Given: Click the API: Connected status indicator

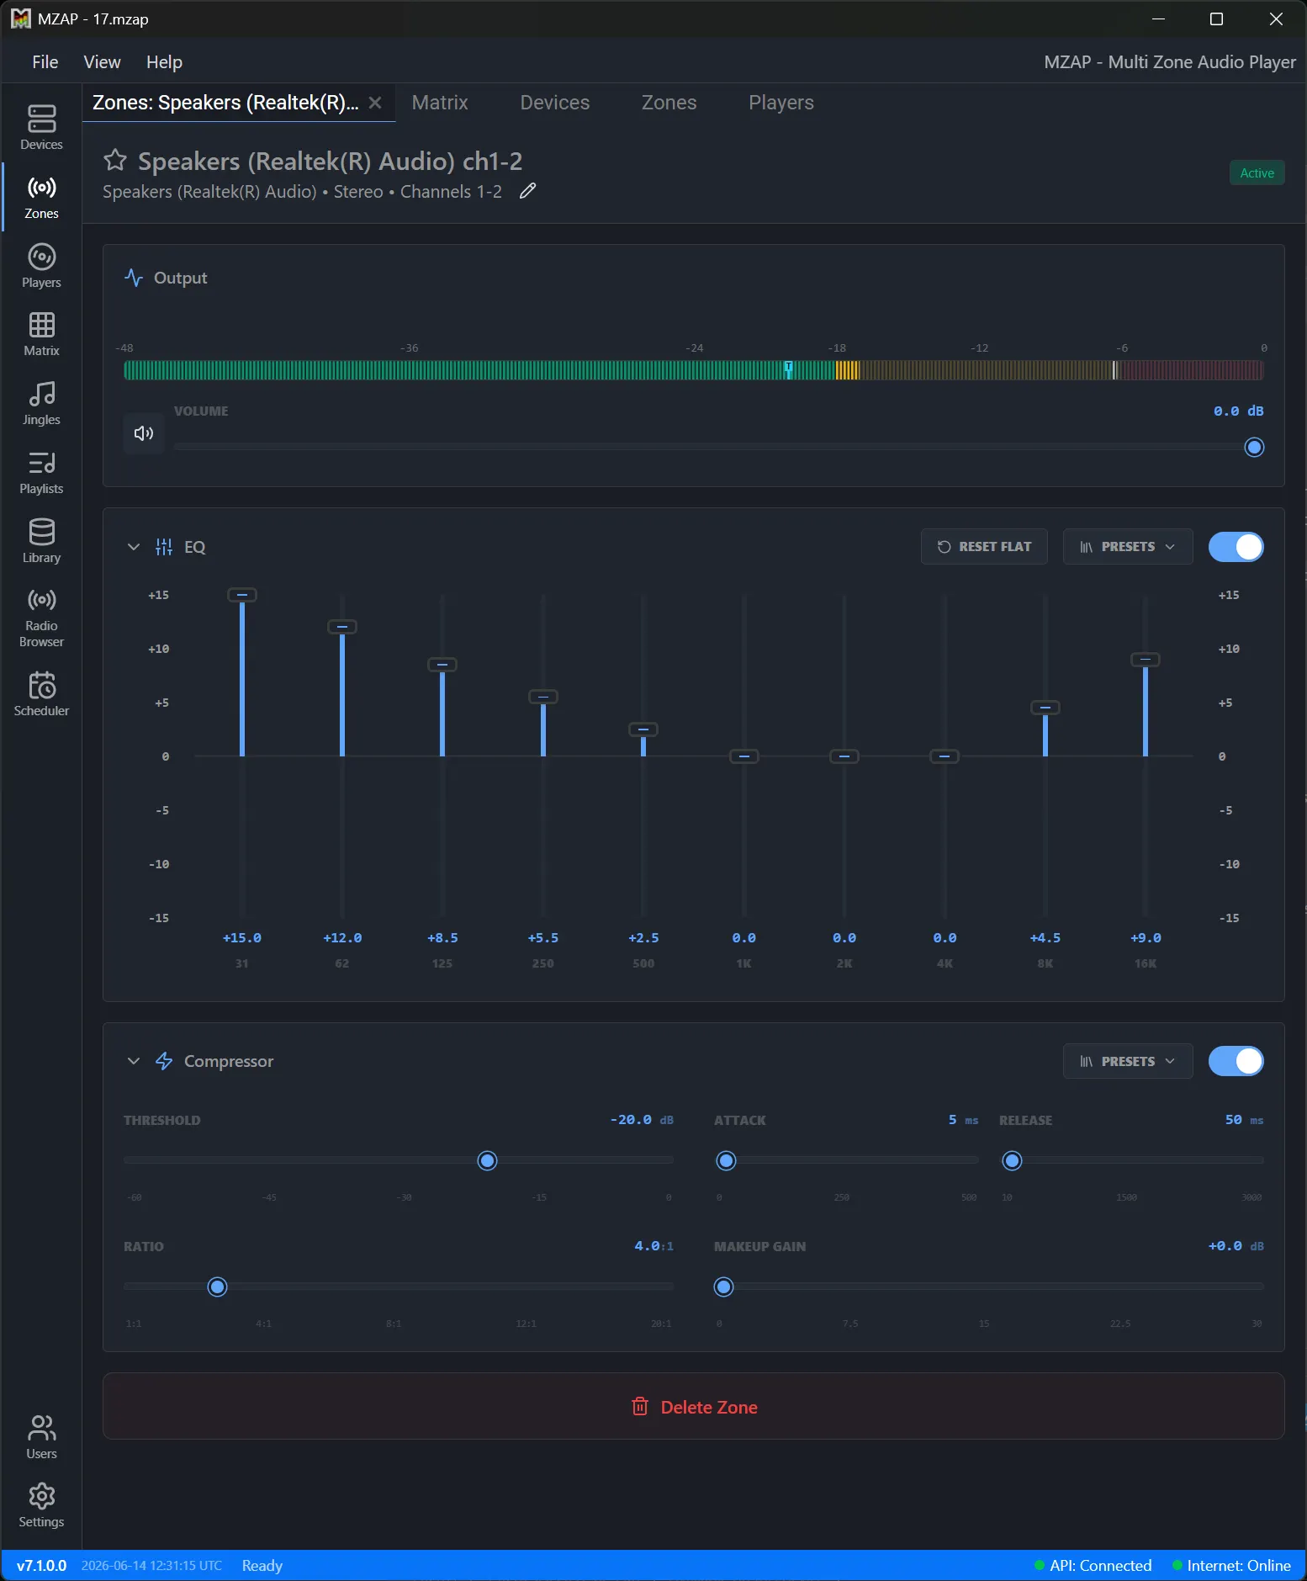Looking at the screenshot, I should 1093,1566.
